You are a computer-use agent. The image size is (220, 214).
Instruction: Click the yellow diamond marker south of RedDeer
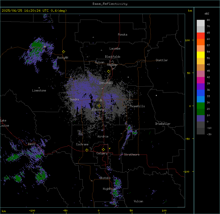[109, 71]
